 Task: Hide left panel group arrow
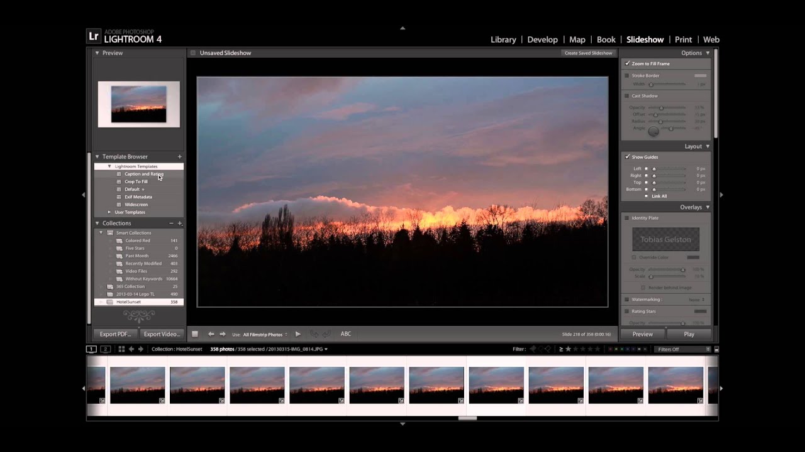click(83, 195)
